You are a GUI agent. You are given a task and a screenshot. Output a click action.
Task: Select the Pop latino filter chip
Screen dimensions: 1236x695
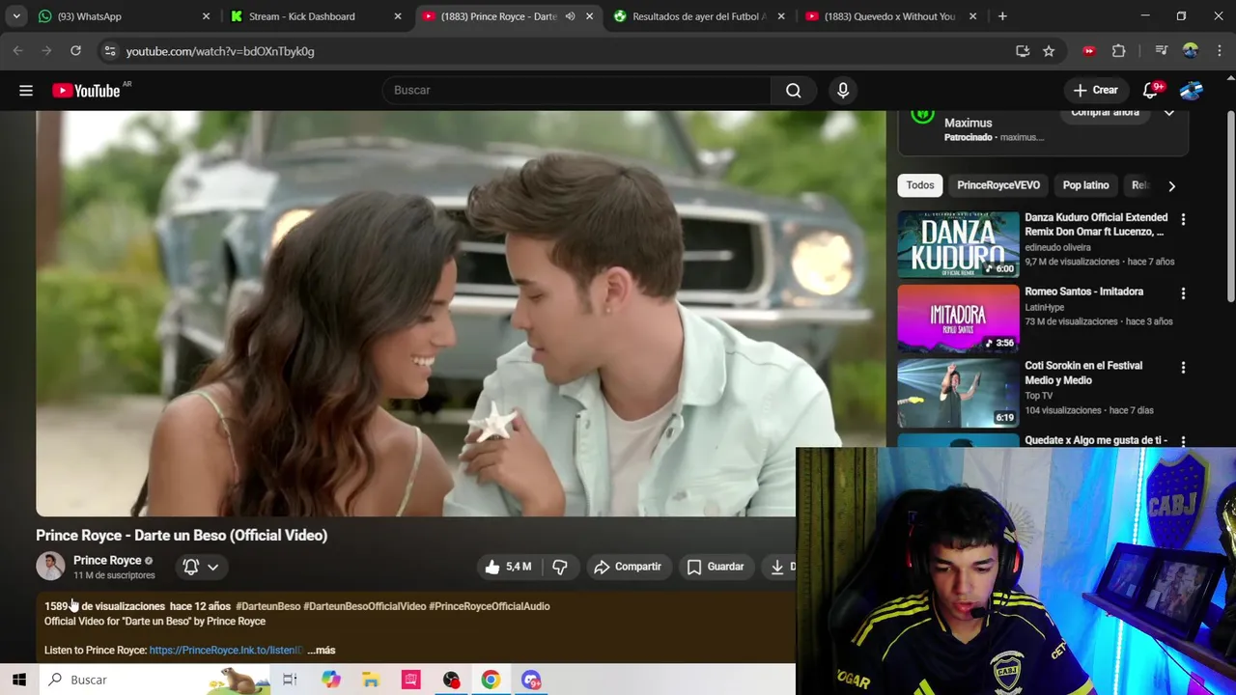[x=1085, y=185]
